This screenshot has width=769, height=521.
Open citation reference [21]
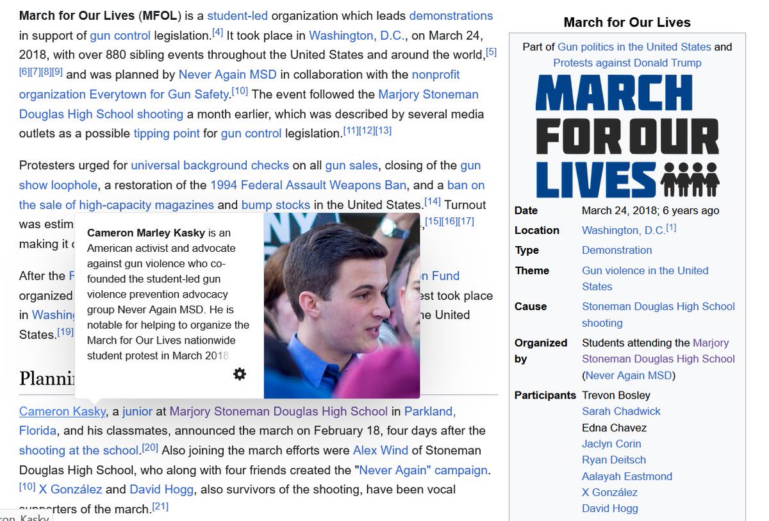[160, 506]
